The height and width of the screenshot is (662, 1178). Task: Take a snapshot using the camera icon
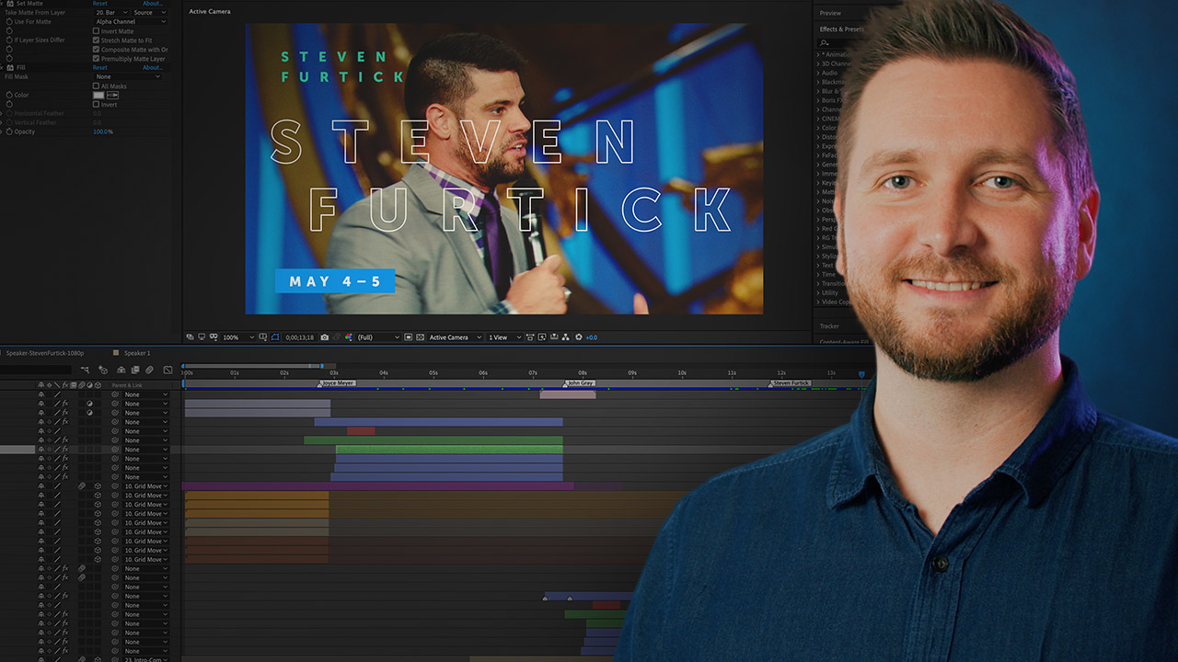coord(325,337)
